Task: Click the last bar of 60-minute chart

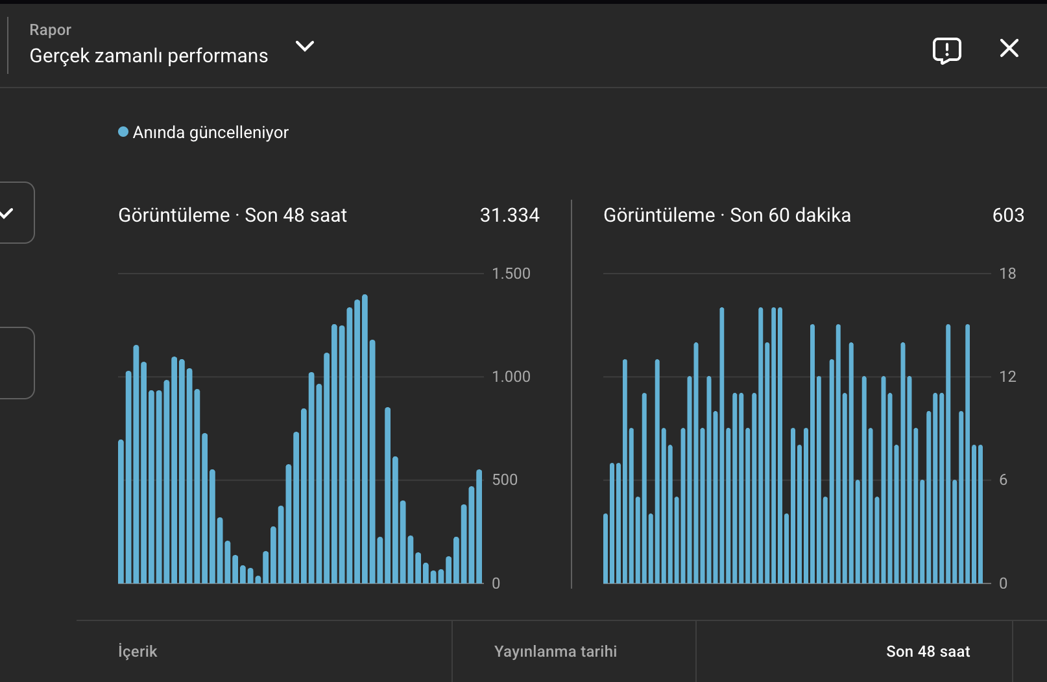Action: click(980, 514)
